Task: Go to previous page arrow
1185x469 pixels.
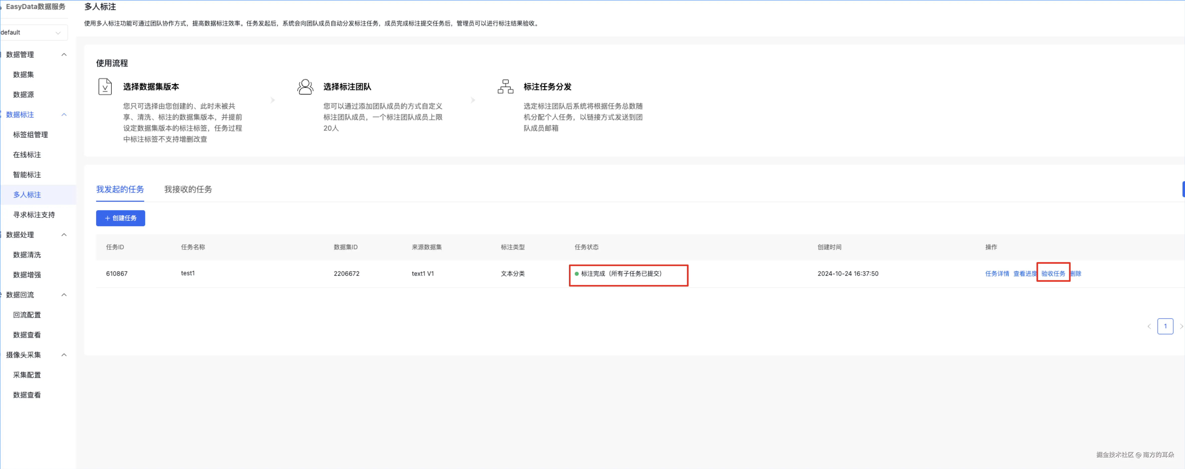Action: pos(1149,326)
